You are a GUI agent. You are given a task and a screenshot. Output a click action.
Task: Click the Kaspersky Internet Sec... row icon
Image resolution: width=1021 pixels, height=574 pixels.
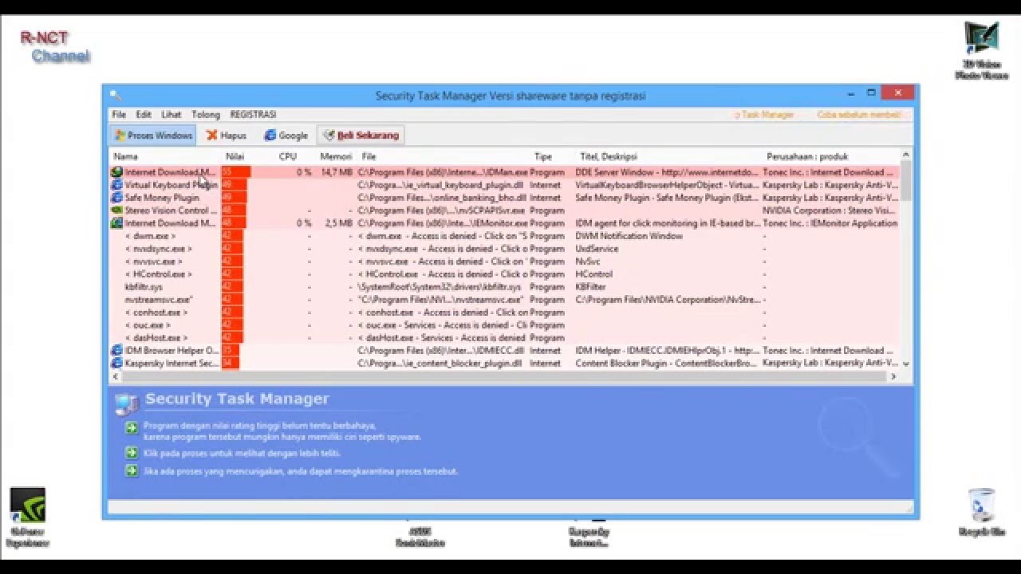[116, 364]
